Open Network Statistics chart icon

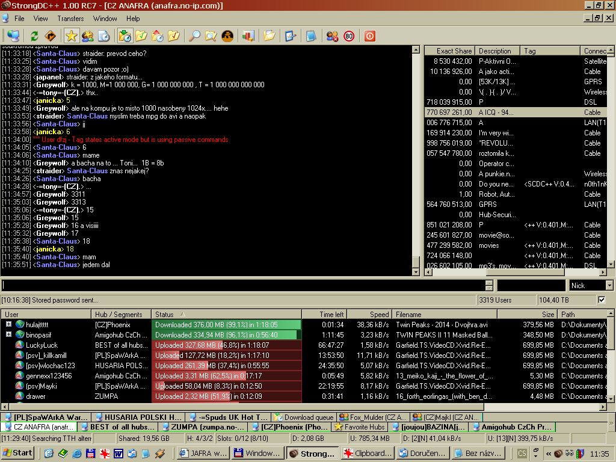tap(248, 36)
